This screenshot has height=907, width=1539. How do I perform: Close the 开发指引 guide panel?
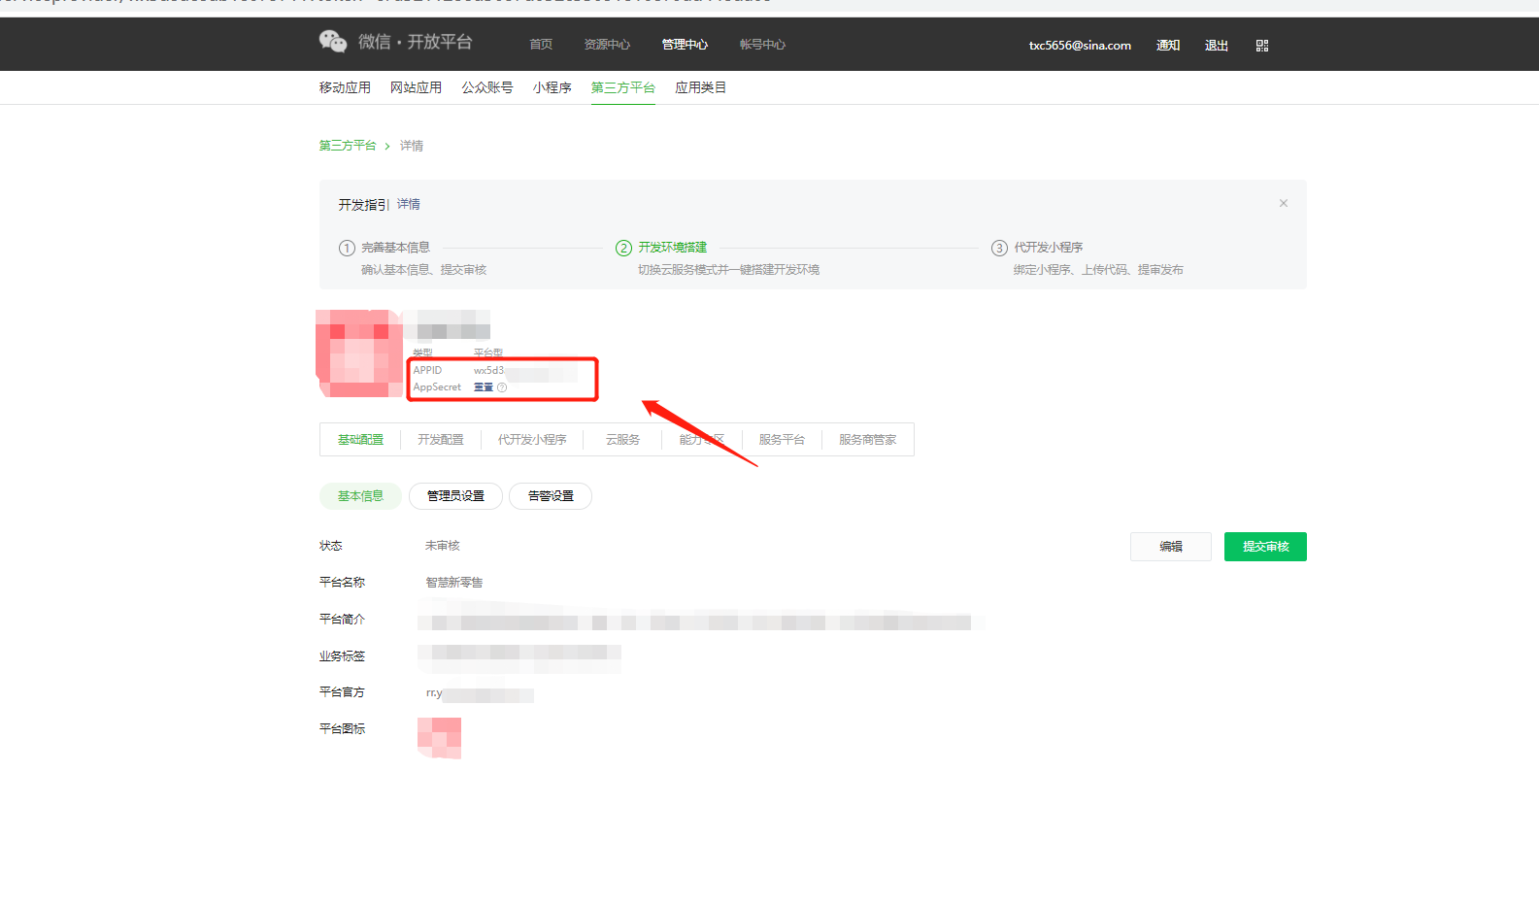click(1283, 204)
